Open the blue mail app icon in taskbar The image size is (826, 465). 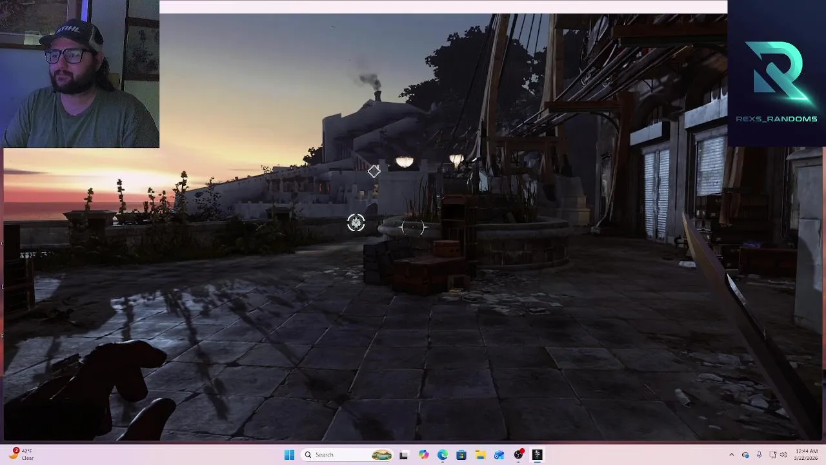pyautogui.click(x=499, y=455)
